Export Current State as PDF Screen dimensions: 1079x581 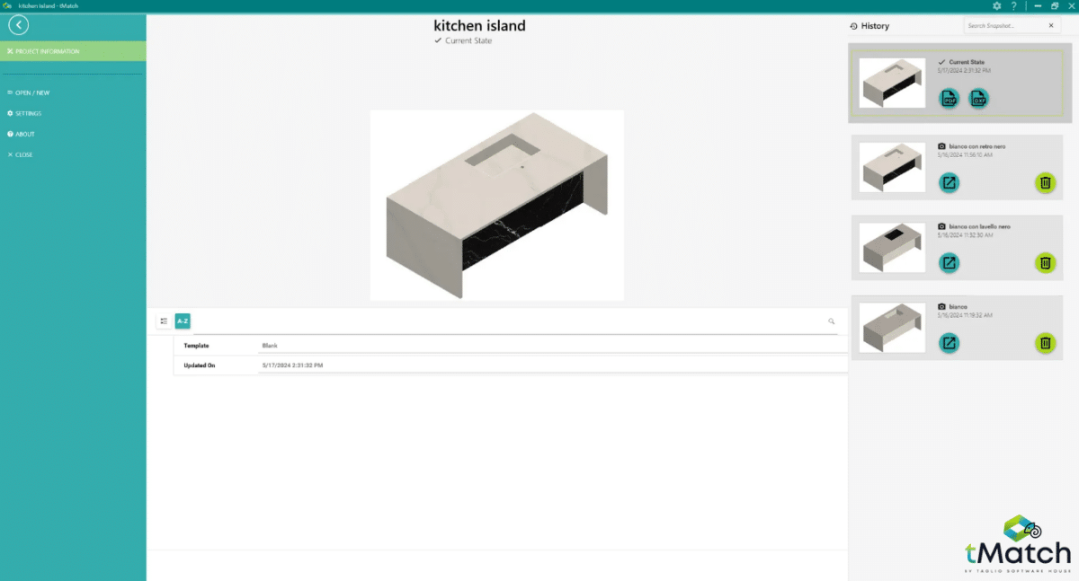coord(950,99)
